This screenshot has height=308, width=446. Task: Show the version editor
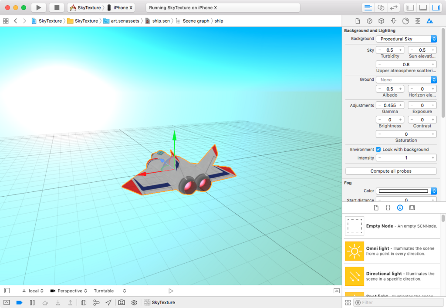(x=394, y=8)
